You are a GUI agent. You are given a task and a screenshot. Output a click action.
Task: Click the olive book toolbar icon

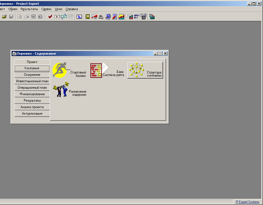click(x=87, y=17)
